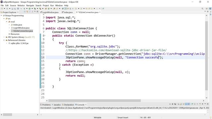Open the Project menu

click(x=46, y=5)
